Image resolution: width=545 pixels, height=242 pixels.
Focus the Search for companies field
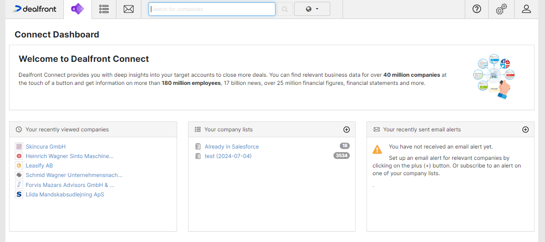pyautogui.click(x=212, y=9)
